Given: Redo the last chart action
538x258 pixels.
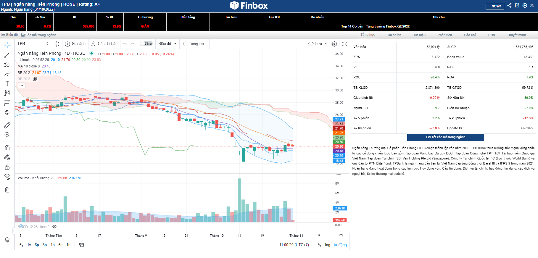Looking at the screenshot, I should 132,44.
